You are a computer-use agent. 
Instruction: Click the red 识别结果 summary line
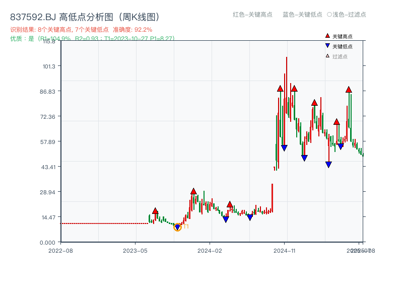81,30
